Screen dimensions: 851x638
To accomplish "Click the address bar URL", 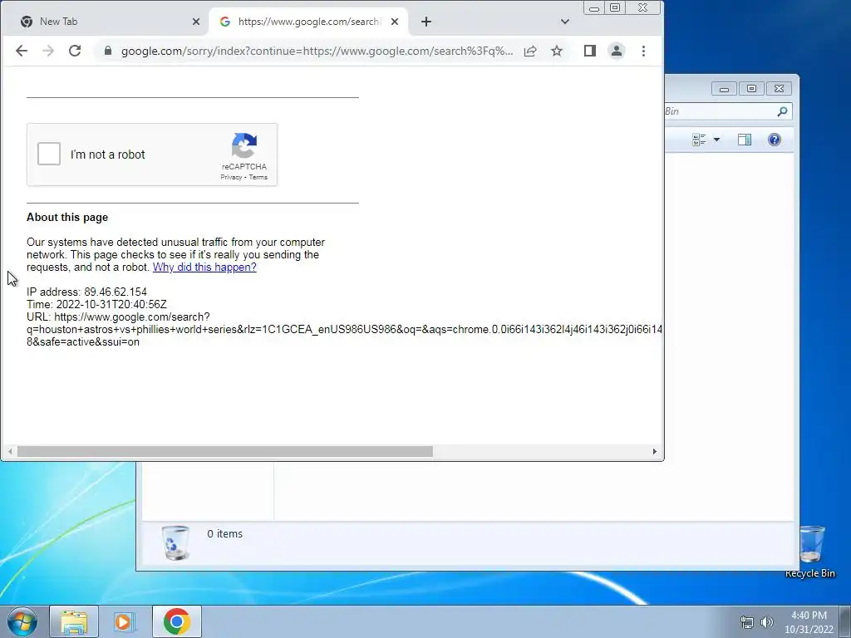I will pos(317,51).
